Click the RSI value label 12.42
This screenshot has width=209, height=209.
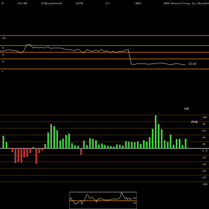coord(192,64)
